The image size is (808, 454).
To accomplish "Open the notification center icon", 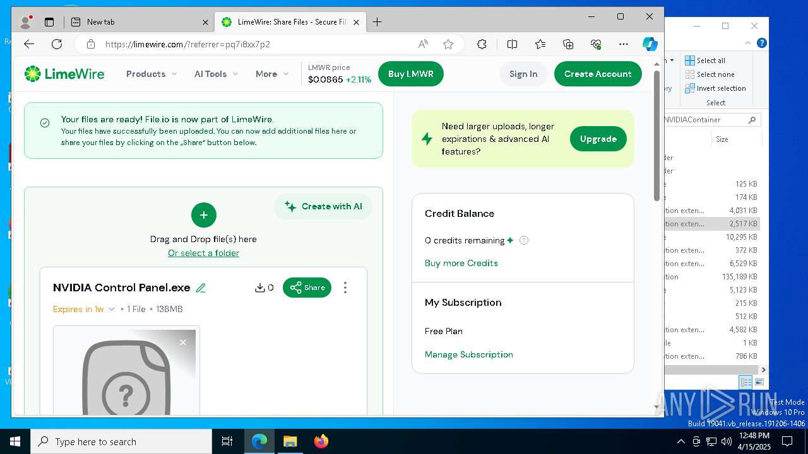I will pos(788,441).
